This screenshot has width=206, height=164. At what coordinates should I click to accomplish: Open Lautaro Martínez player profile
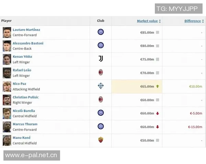(26, 30)
